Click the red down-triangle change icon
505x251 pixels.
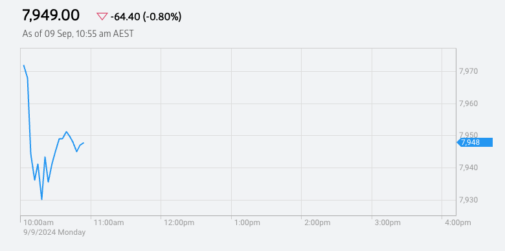(102, 16)
